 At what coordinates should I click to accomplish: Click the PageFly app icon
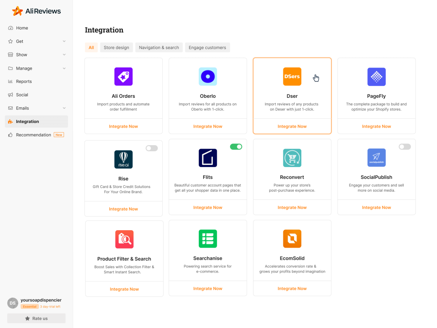click(x=376, y=77)
